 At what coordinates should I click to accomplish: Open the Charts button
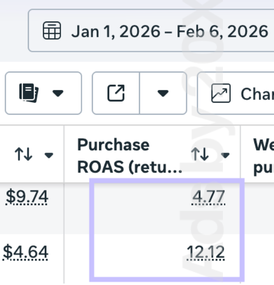click(236, 93)
